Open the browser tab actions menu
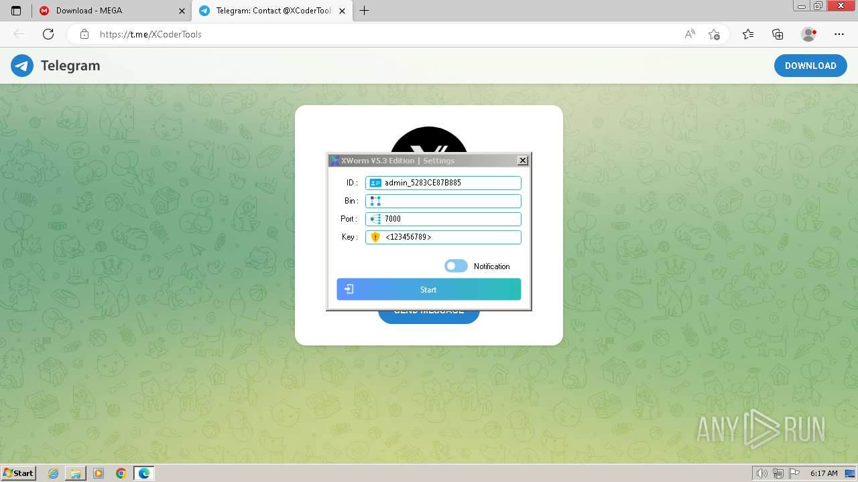The width and height of the screenshot is (858, 482). [x=16, y=11]
